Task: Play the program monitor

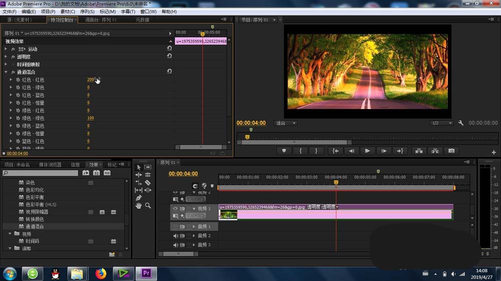Action: point(367,151)
